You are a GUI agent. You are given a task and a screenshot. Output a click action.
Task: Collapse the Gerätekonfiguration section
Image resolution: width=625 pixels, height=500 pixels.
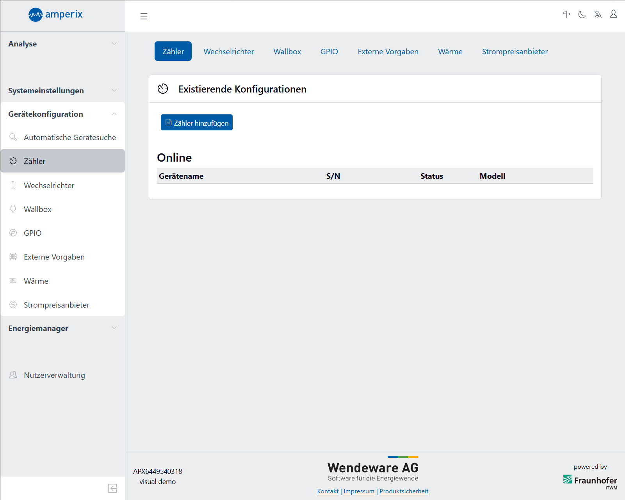(x=62, y=114)
